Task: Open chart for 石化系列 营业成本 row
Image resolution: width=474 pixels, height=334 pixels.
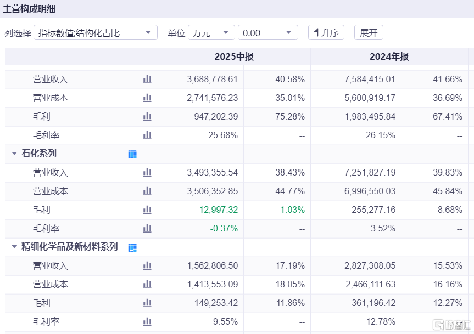Action: click(x=147, y=191)
